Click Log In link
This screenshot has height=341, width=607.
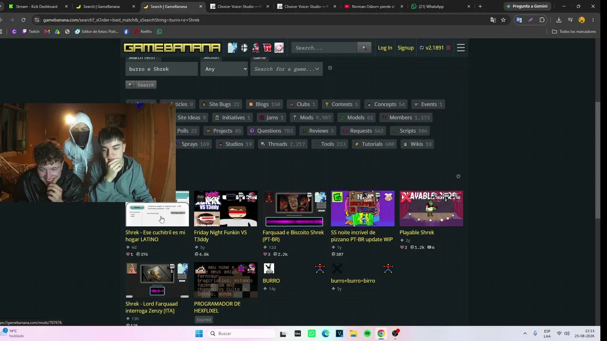[x=385, y=48]
